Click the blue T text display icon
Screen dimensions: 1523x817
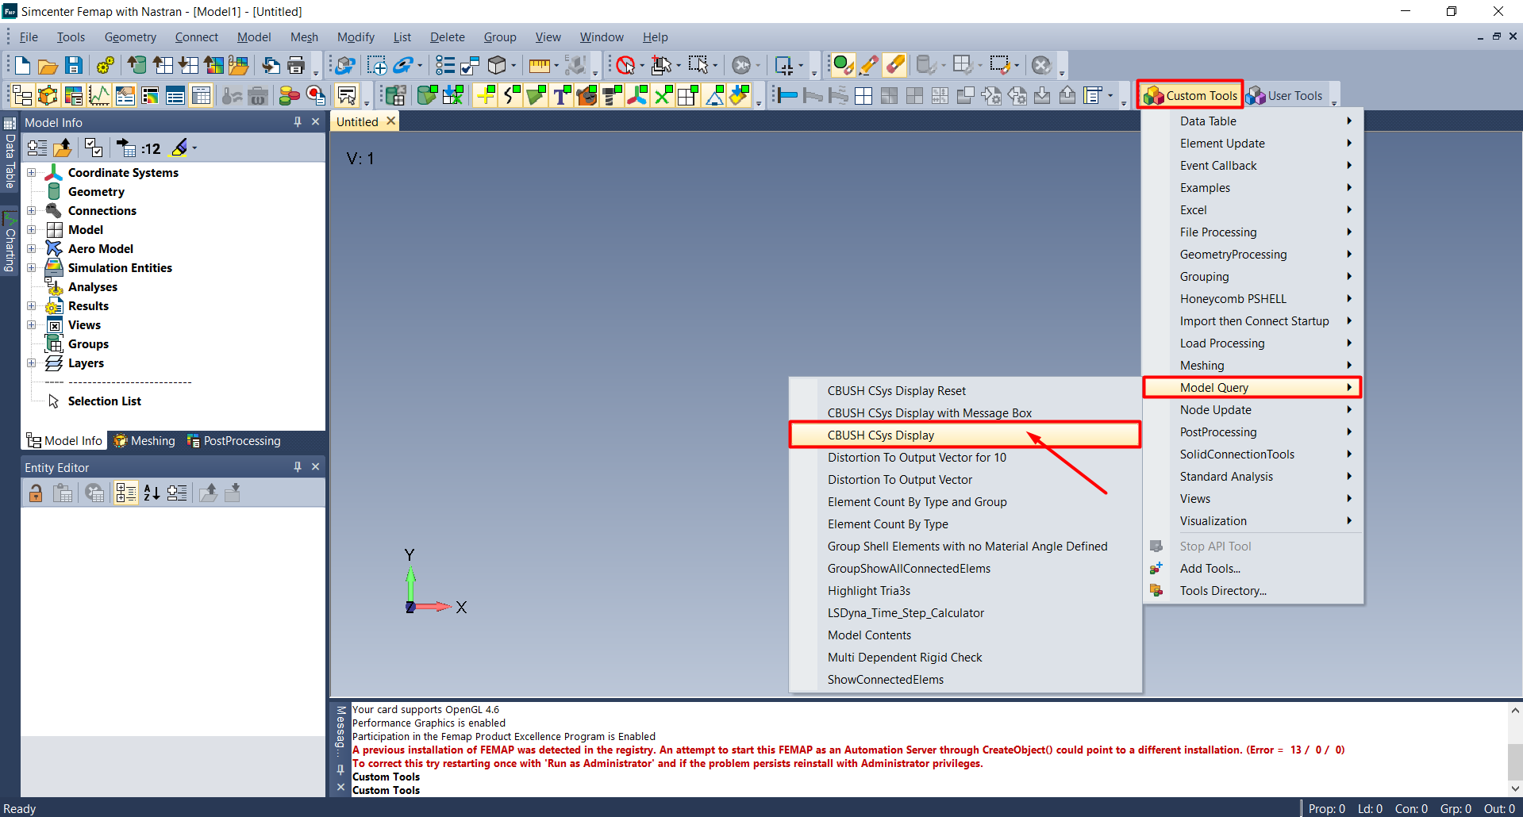point(561,96)
